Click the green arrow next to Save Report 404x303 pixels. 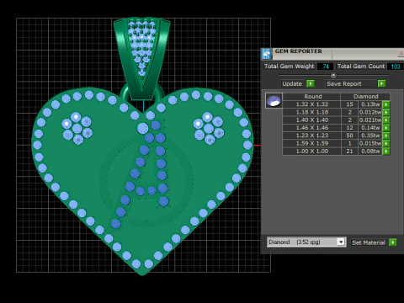pyautogui.click(x=381, y=83)
